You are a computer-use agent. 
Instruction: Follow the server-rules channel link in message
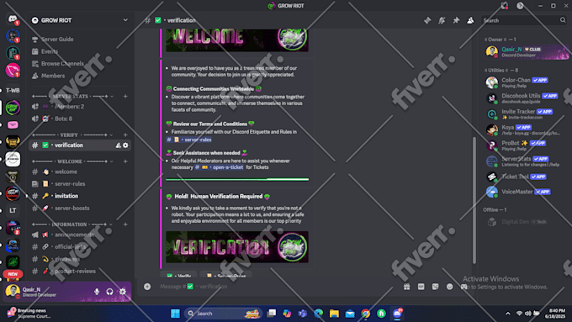(189, 140)
